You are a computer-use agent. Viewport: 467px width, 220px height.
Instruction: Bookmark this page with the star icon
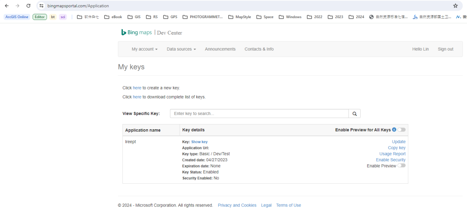[455, 6]
